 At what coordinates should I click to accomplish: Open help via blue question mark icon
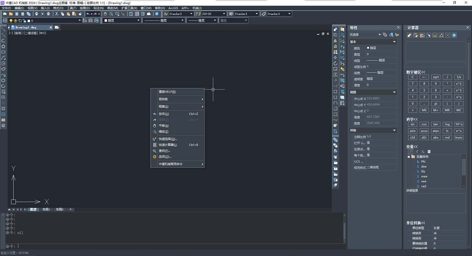[x=157, y=14]
